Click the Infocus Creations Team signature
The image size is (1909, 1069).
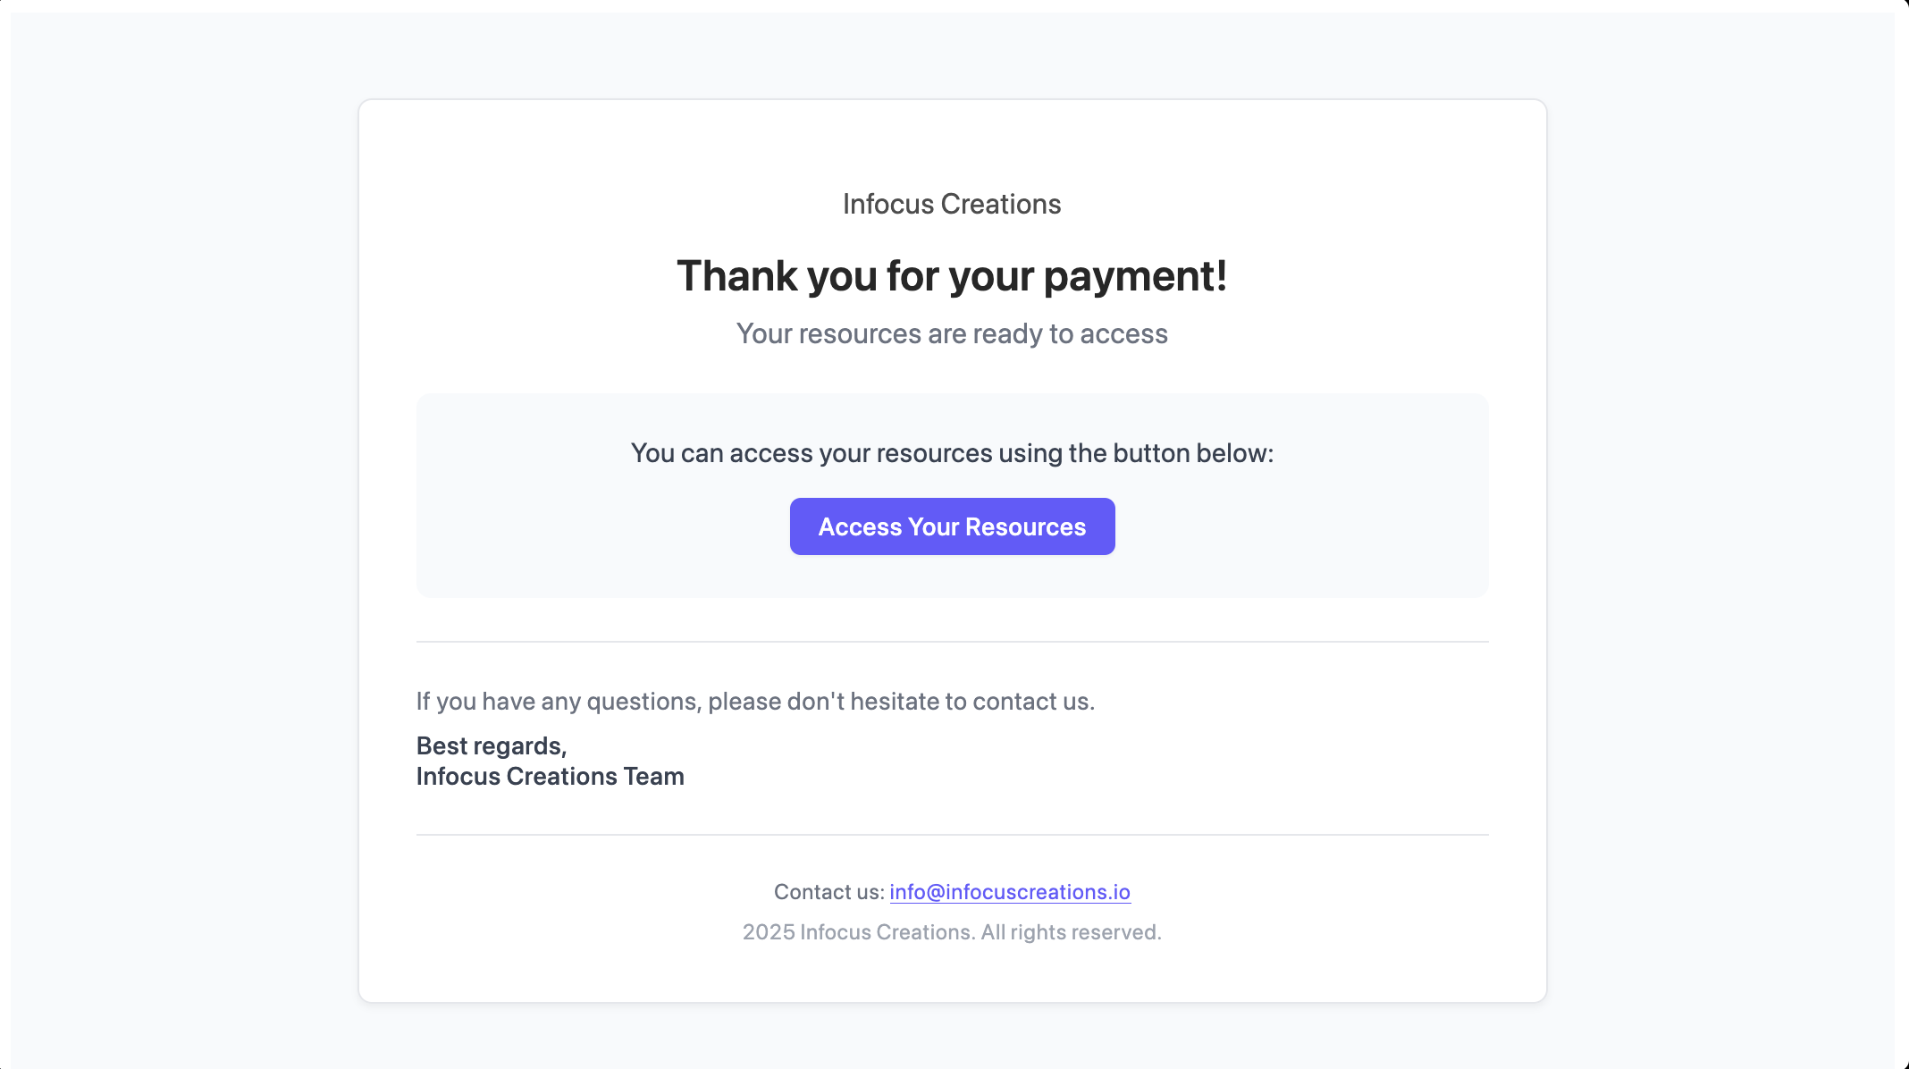pos(551,777)
